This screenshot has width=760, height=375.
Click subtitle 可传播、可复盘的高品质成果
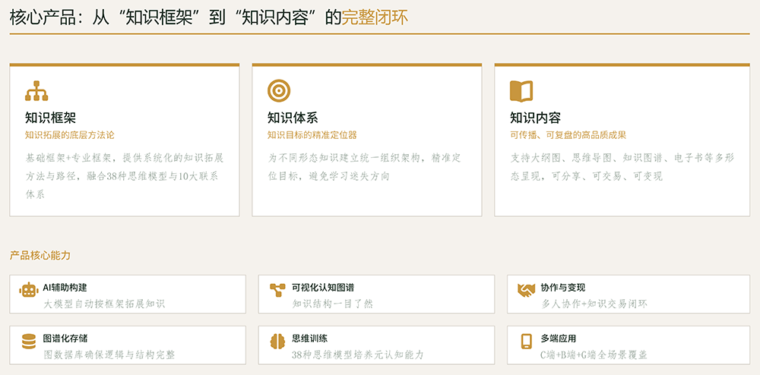[x=568, y=135]
